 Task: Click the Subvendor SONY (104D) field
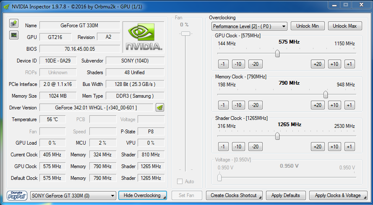click(135, 61)
